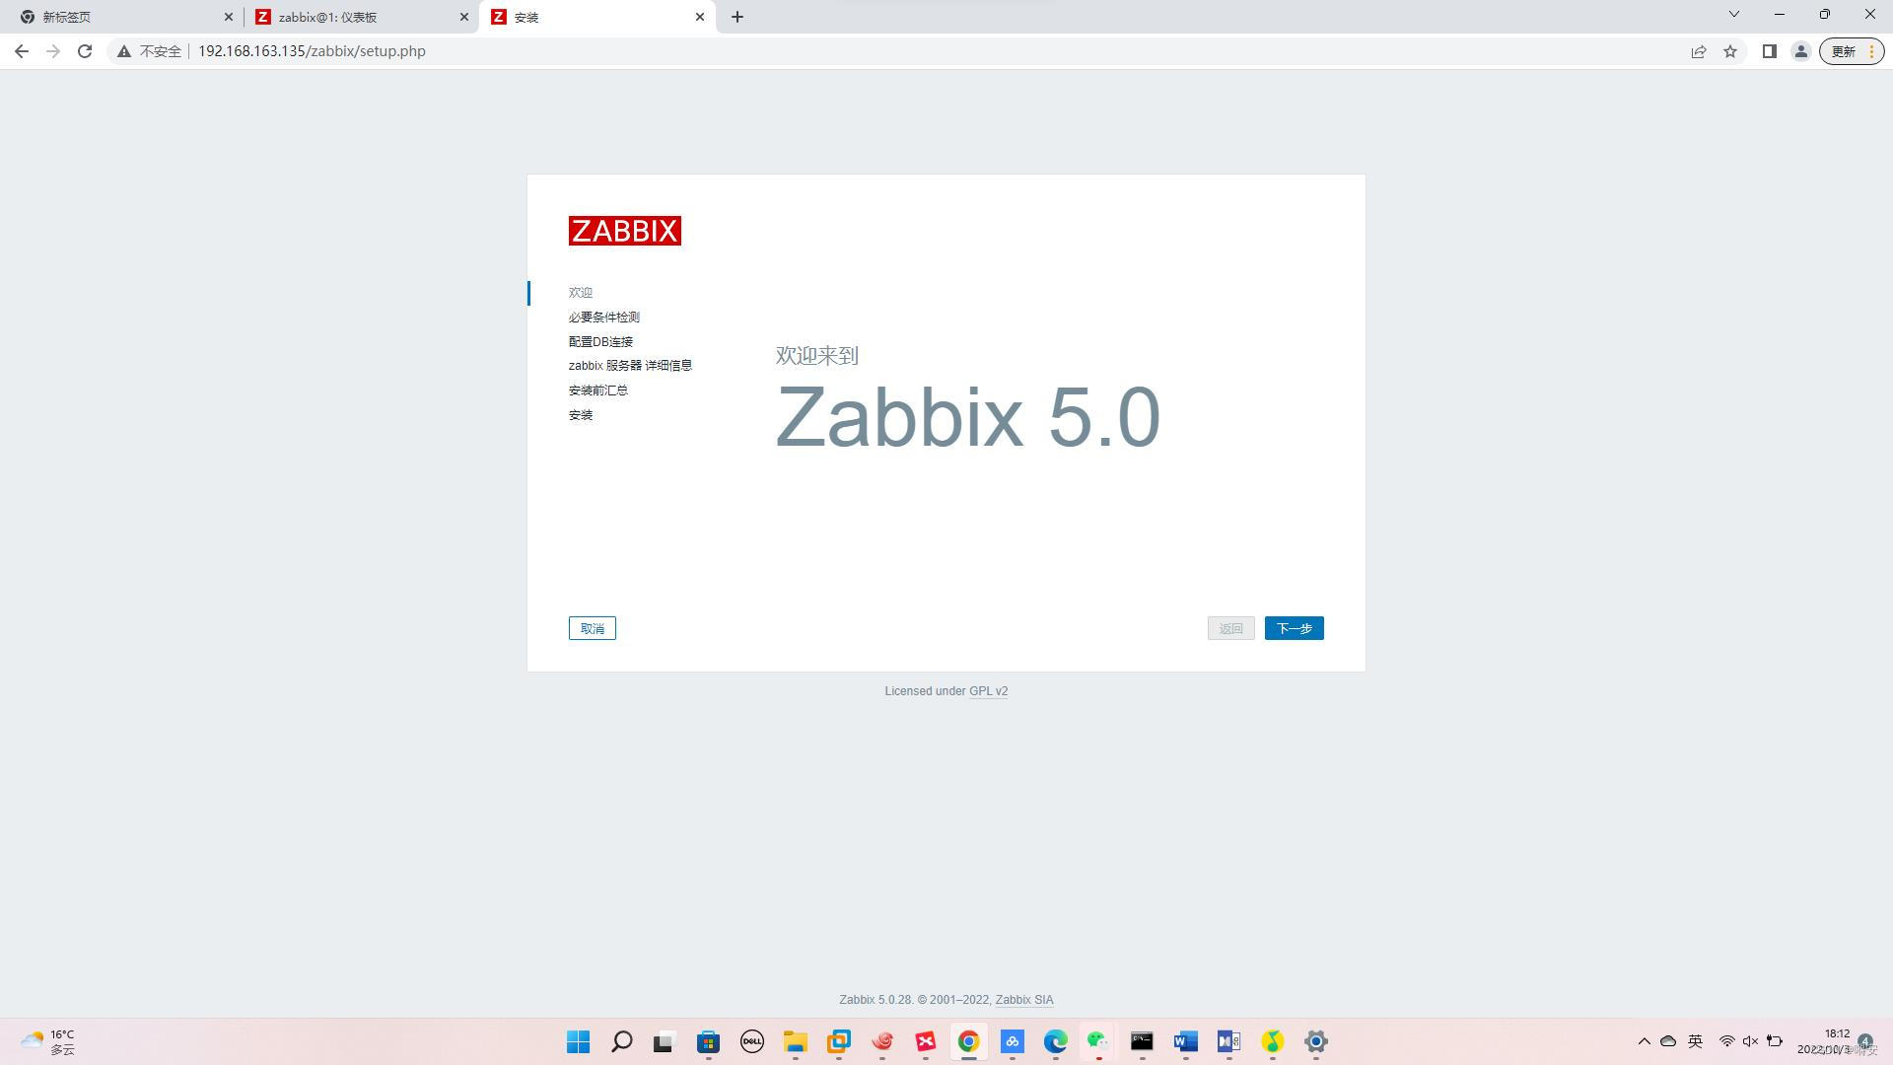Bookmark this page with the star
This screenshot has height=1065, width=1893.
pyautogui.click(x=1730, y=51)
